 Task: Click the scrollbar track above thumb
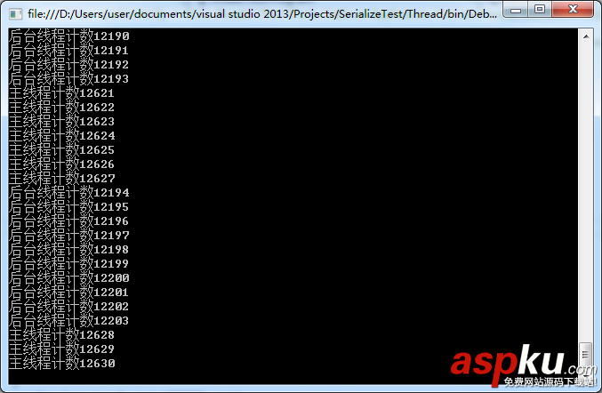pos(586,193)
